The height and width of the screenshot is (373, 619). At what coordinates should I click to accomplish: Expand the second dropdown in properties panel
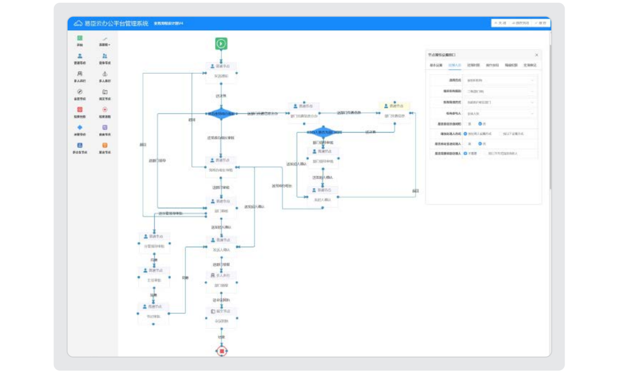[x=500, y=91]
